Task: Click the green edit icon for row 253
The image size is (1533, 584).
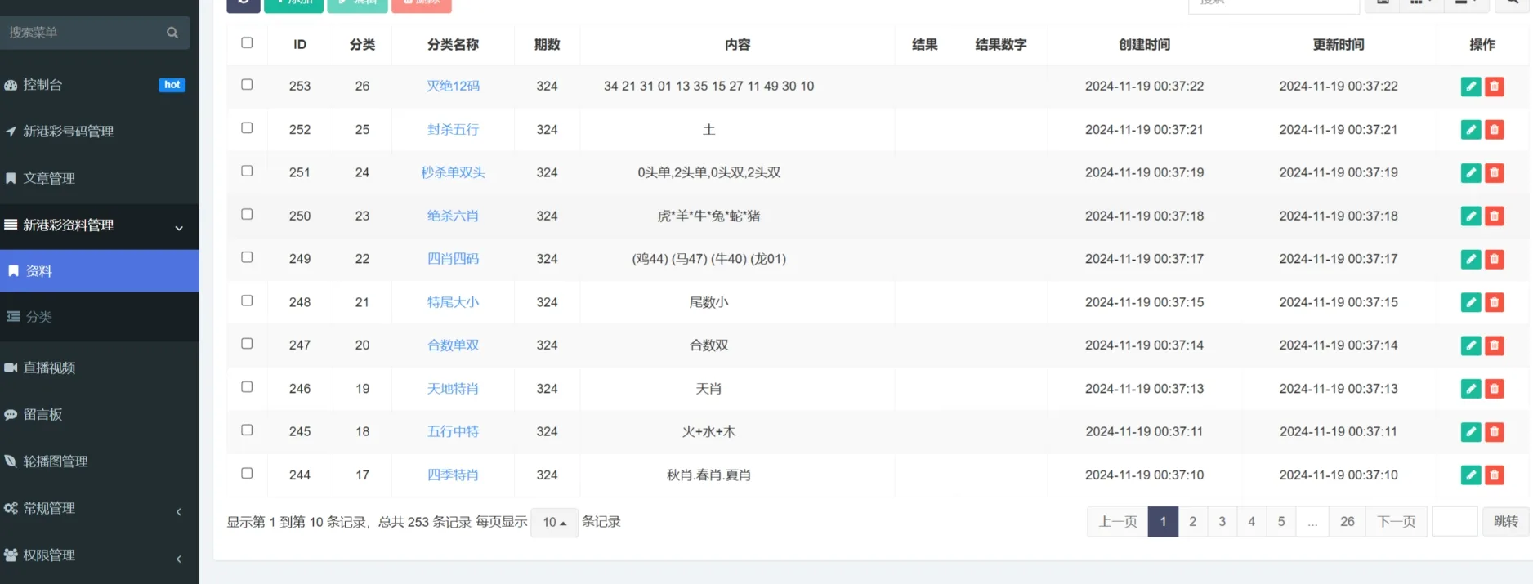Action: click(1470, 87)
